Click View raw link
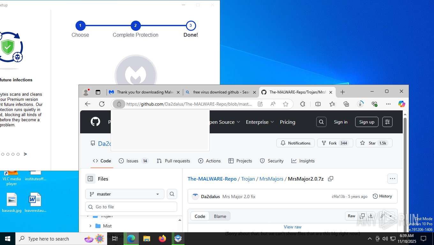The image size is (434, 245). pos(293,227)
